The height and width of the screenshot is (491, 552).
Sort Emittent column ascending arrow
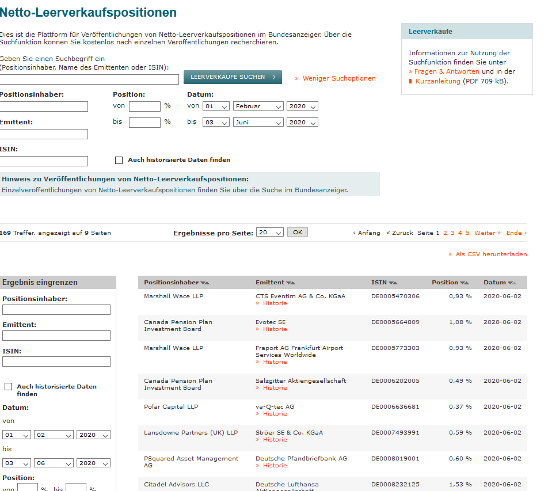pyautogui.click(x=293, y=283)
